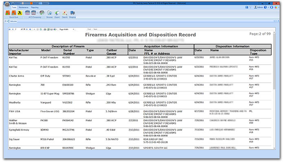285x162 pixels.
Task: Expand the dropdown arrow beside help icon
Action: (268, 7)
